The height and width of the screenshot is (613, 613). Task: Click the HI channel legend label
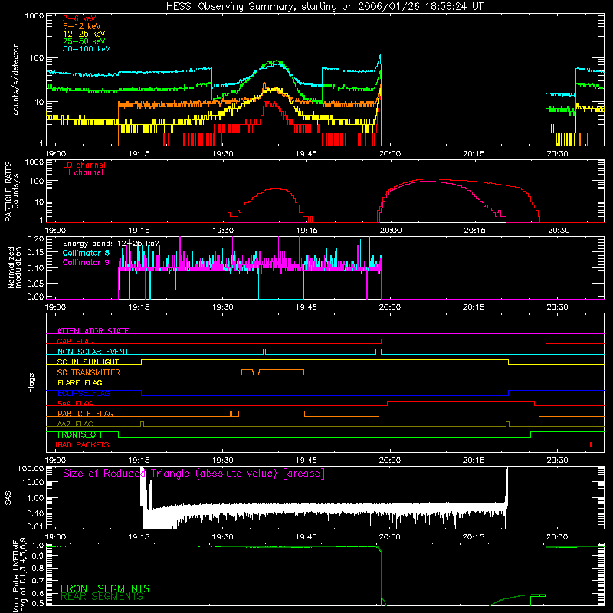[83, 172]
